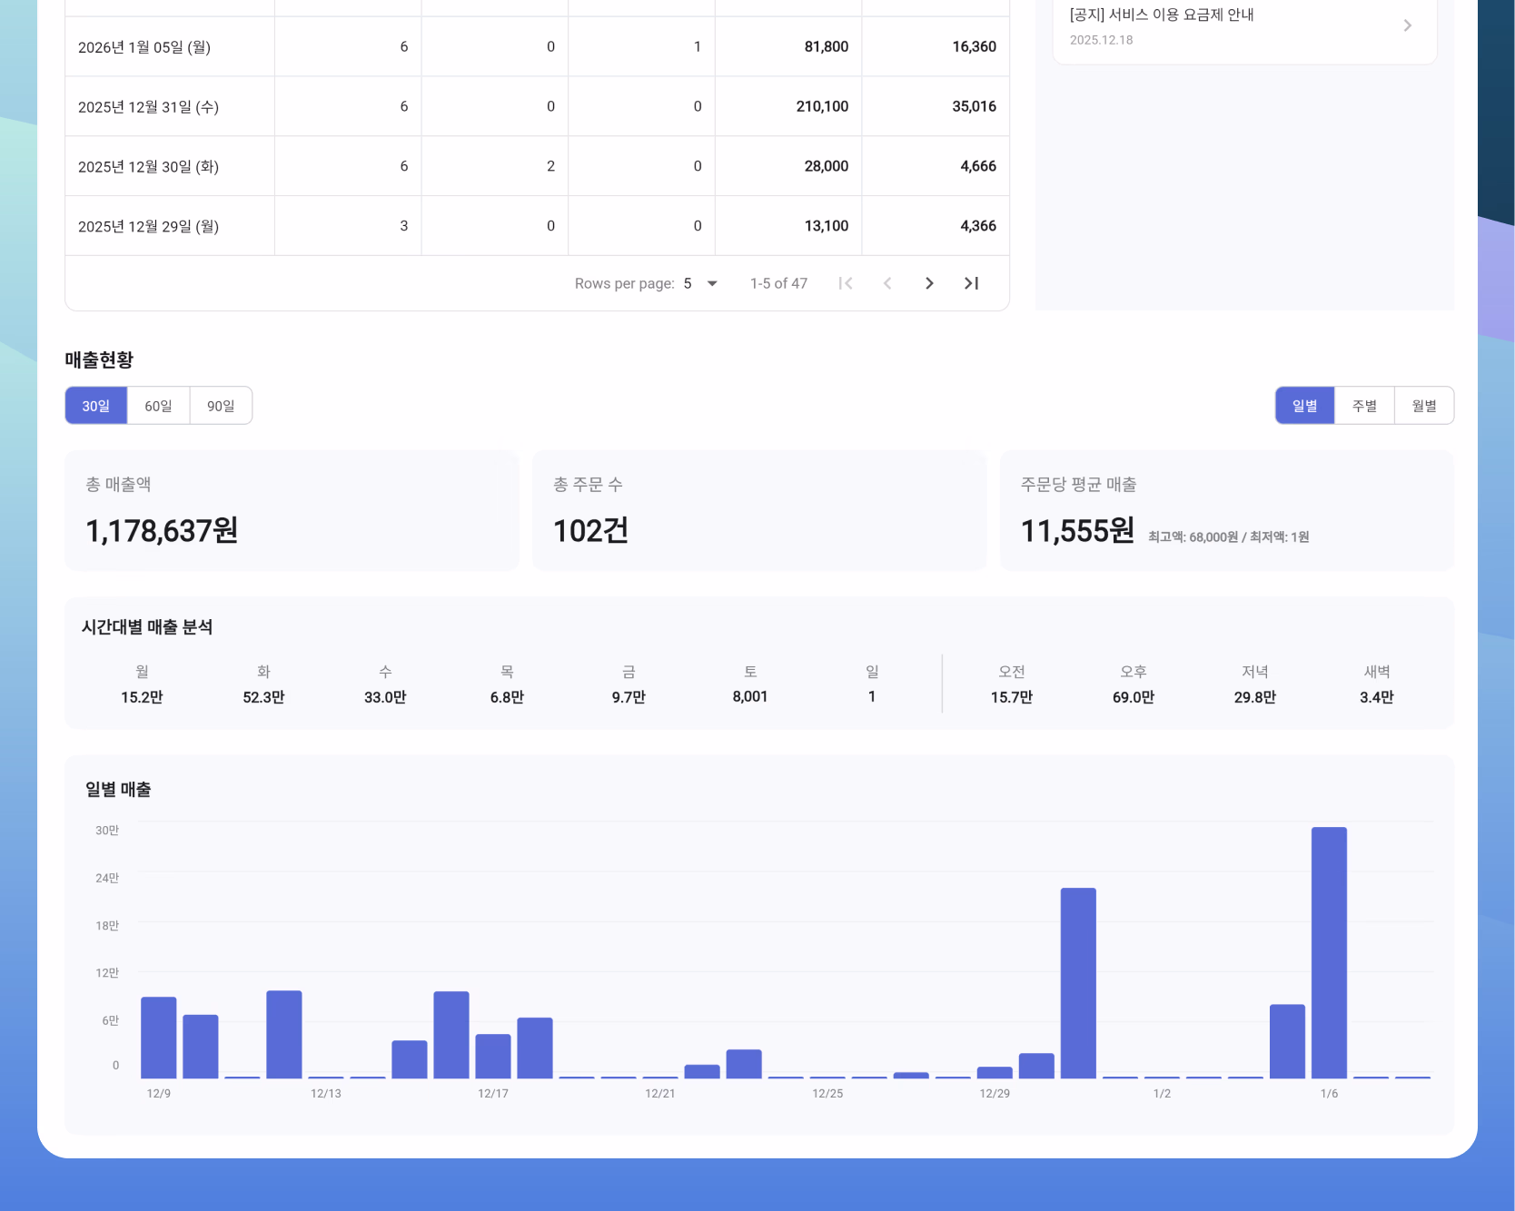The height and width of the screenshot is (1211, 1515).
Task: Click the 오후 sales value 69.0만
Action: [x=1133, y=697]
